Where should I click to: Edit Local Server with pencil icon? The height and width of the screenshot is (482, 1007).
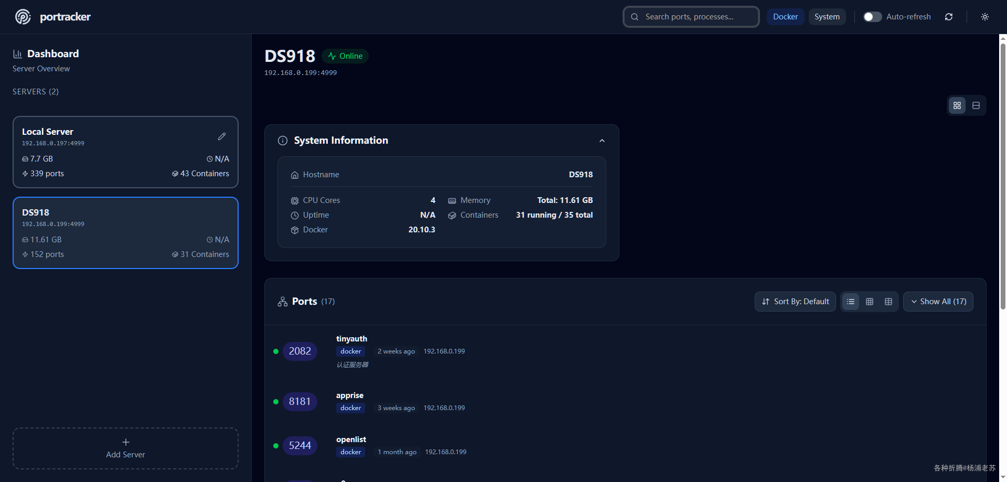click(x=222, y=136)
